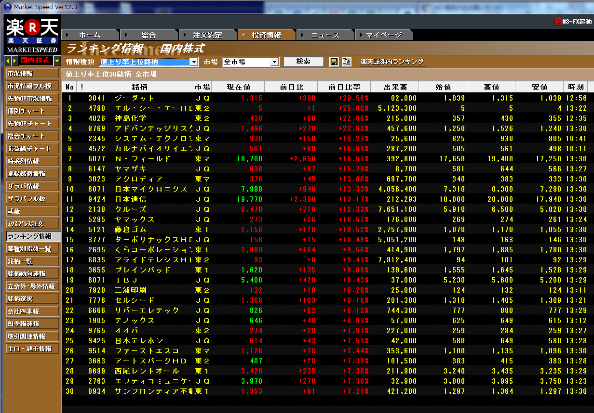594x413 pixels.
Task: Open ザラバ情報 in the sidebar
Action: coord(33,186)
